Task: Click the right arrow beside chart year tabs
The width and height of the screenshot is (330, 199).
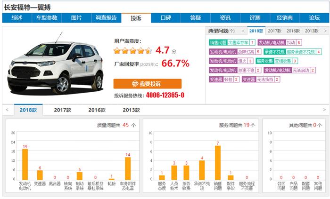Action: 324,110
